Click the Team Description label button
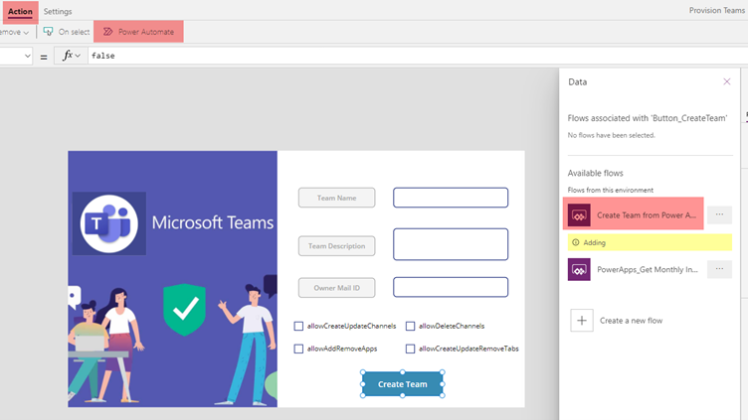 [x=337, y=246]
